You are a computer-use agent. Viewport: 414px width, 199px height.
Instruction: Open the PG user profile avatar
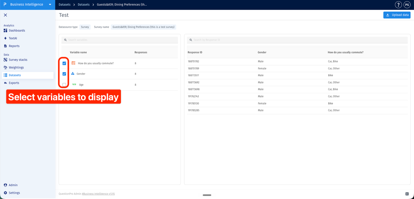click(407, 5)
